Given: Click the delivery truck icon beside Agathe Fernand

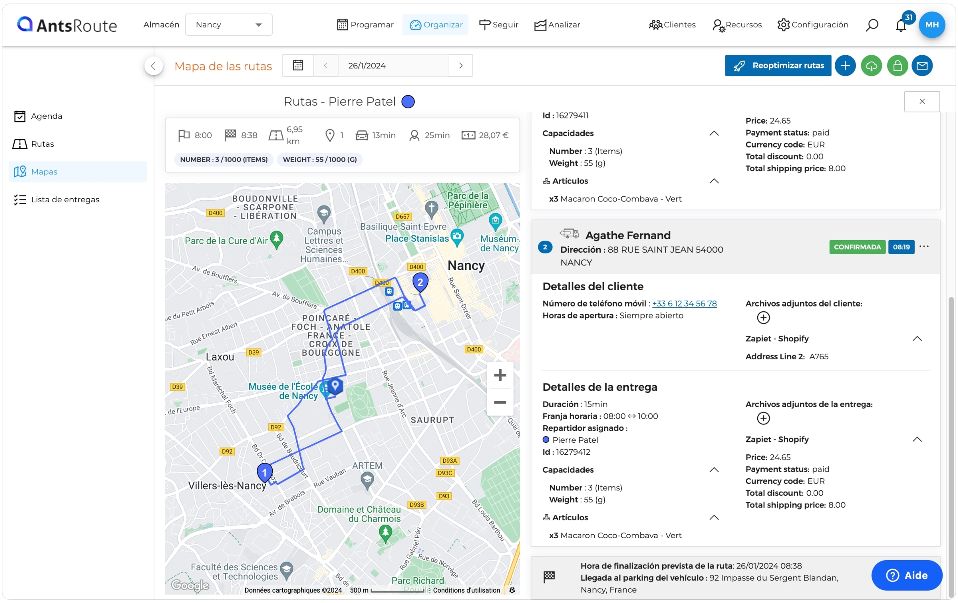Looking at the screenshot, I should tap(569, 233).
